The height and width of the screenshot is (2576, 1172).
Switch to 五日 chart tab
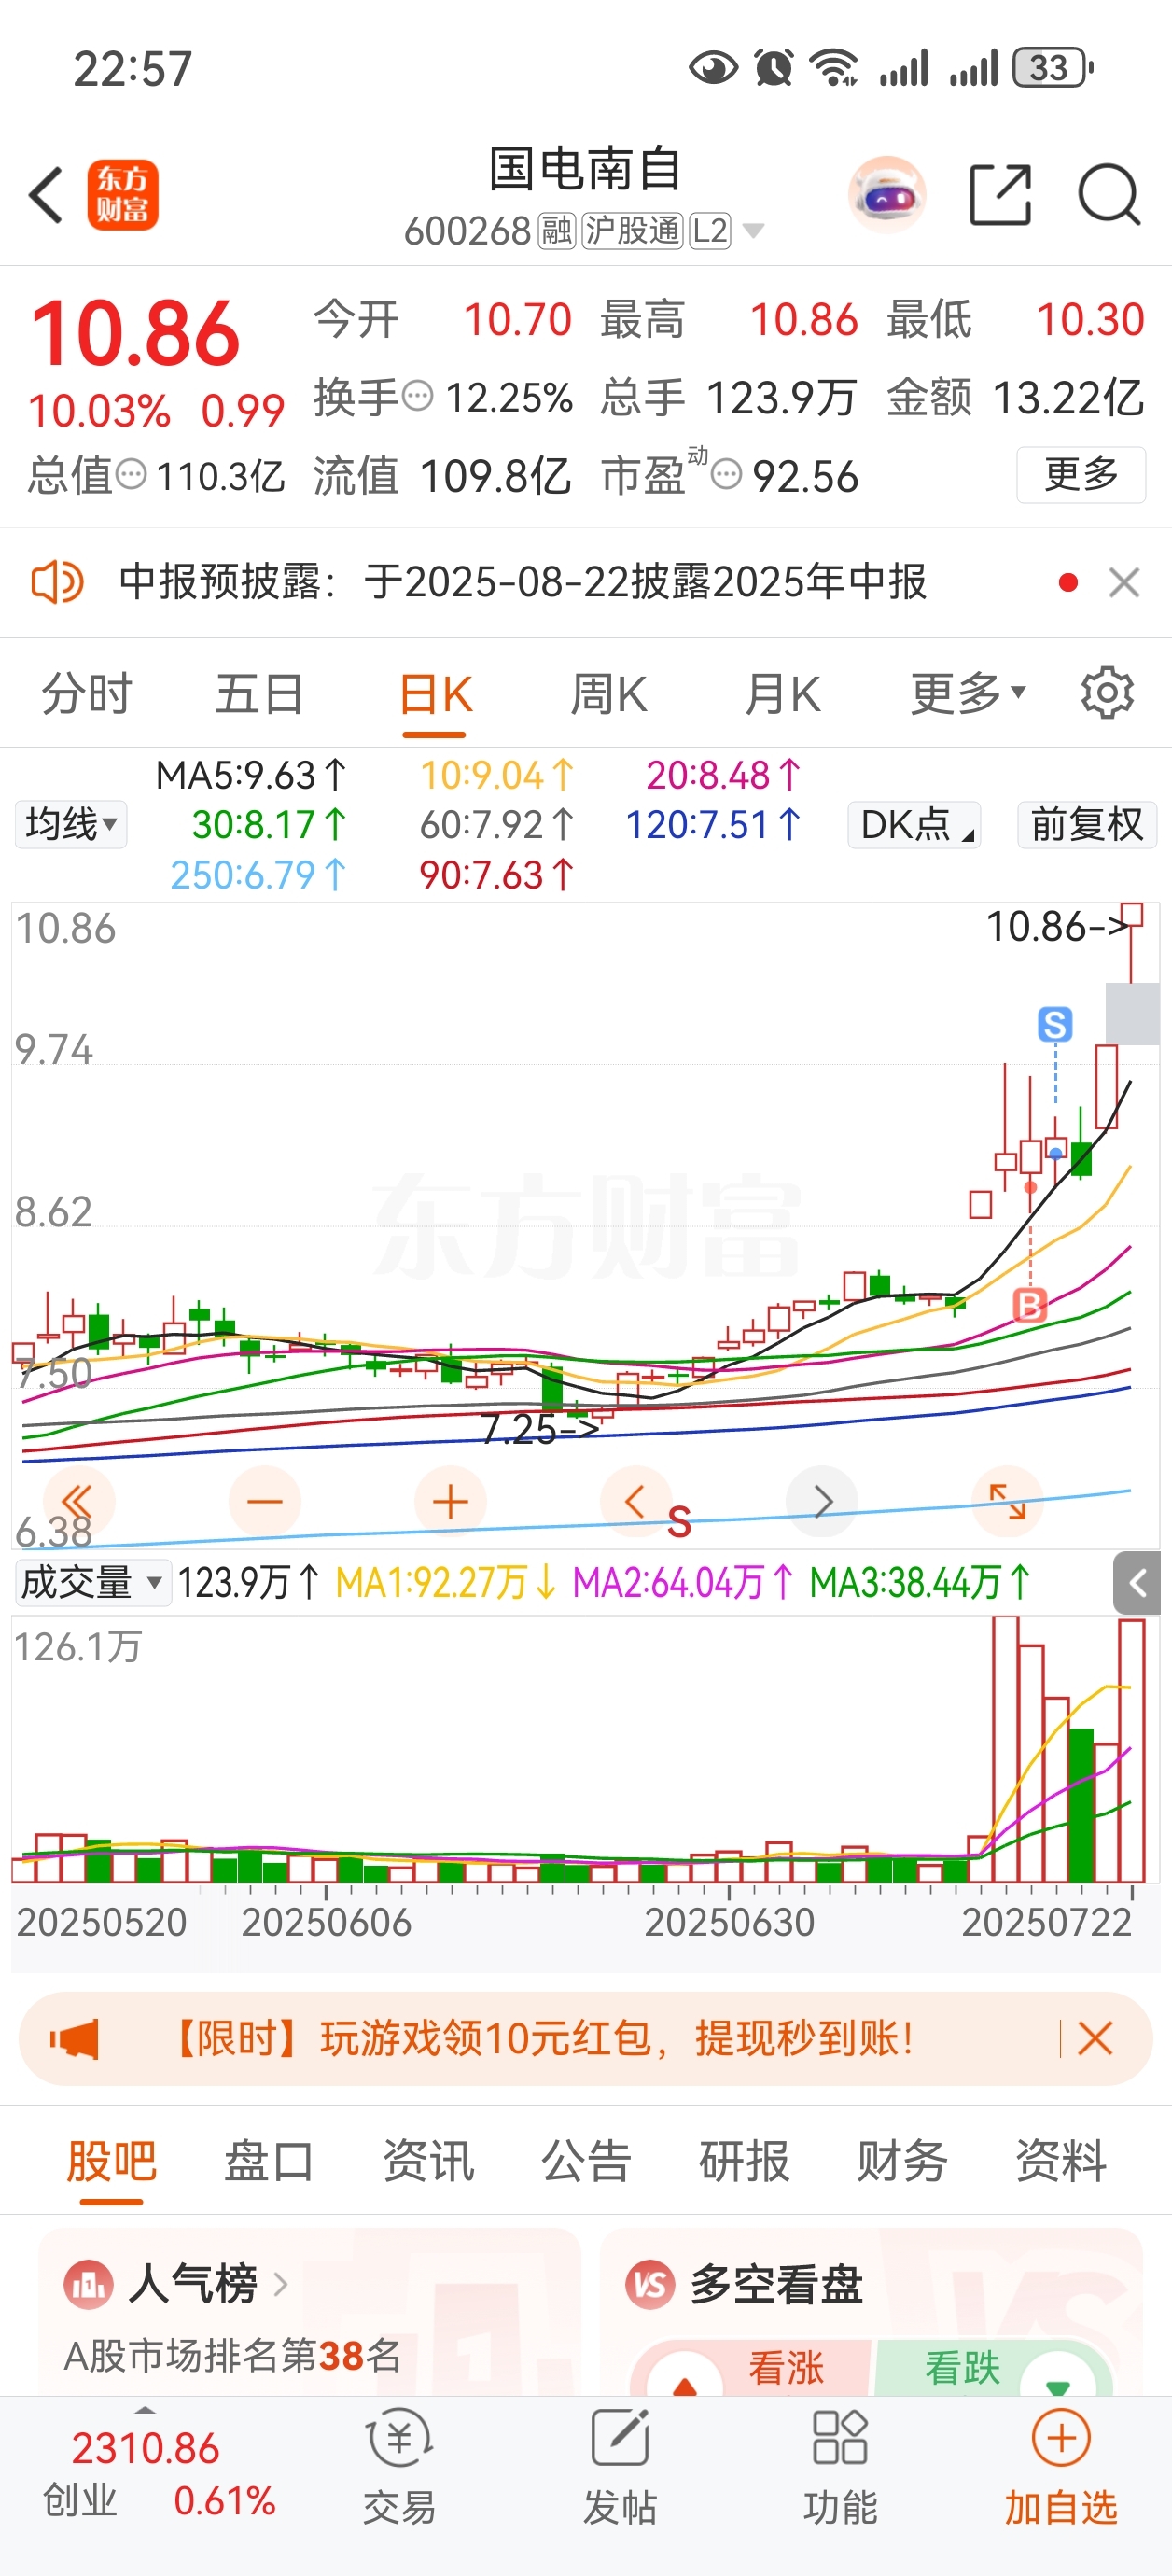(259, 693)
